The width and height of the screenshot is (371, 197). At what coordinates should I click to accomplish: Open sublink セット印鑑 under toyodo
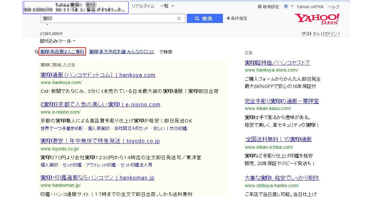[x=72, y=165]
